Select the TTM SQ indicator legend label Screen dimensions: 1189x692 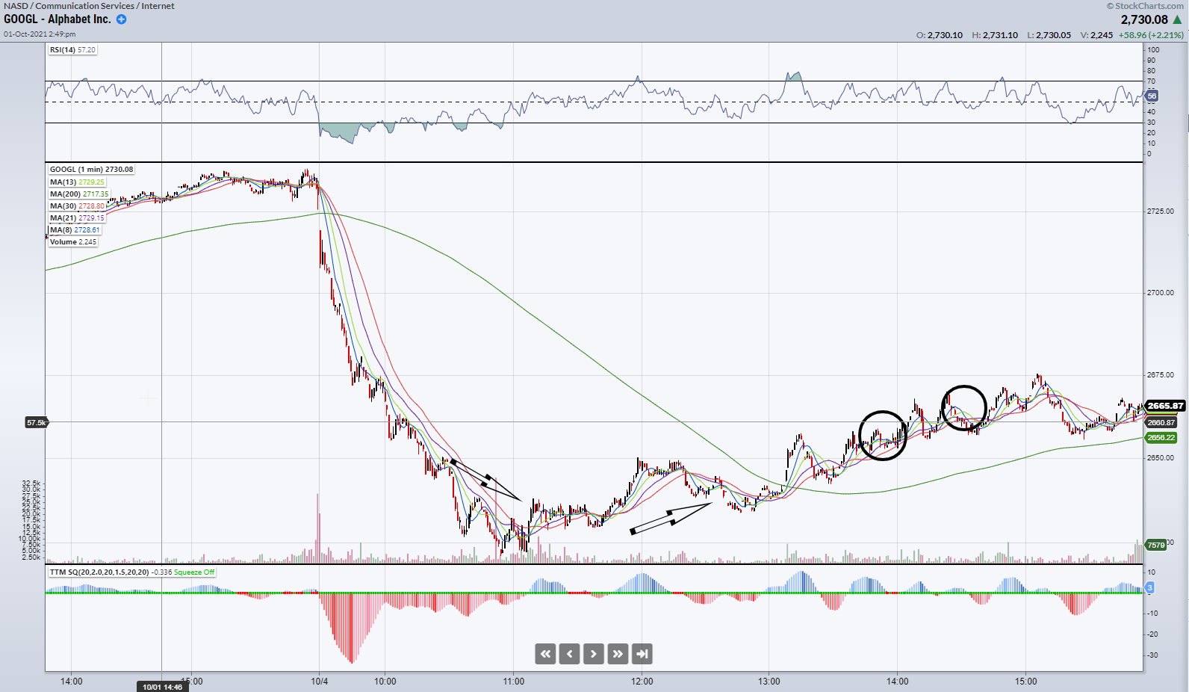point(99,572)
